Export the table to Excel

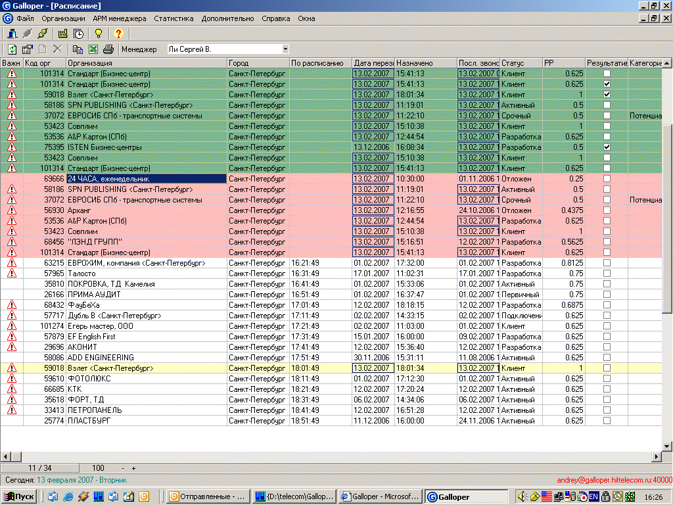tap(93, 49)
